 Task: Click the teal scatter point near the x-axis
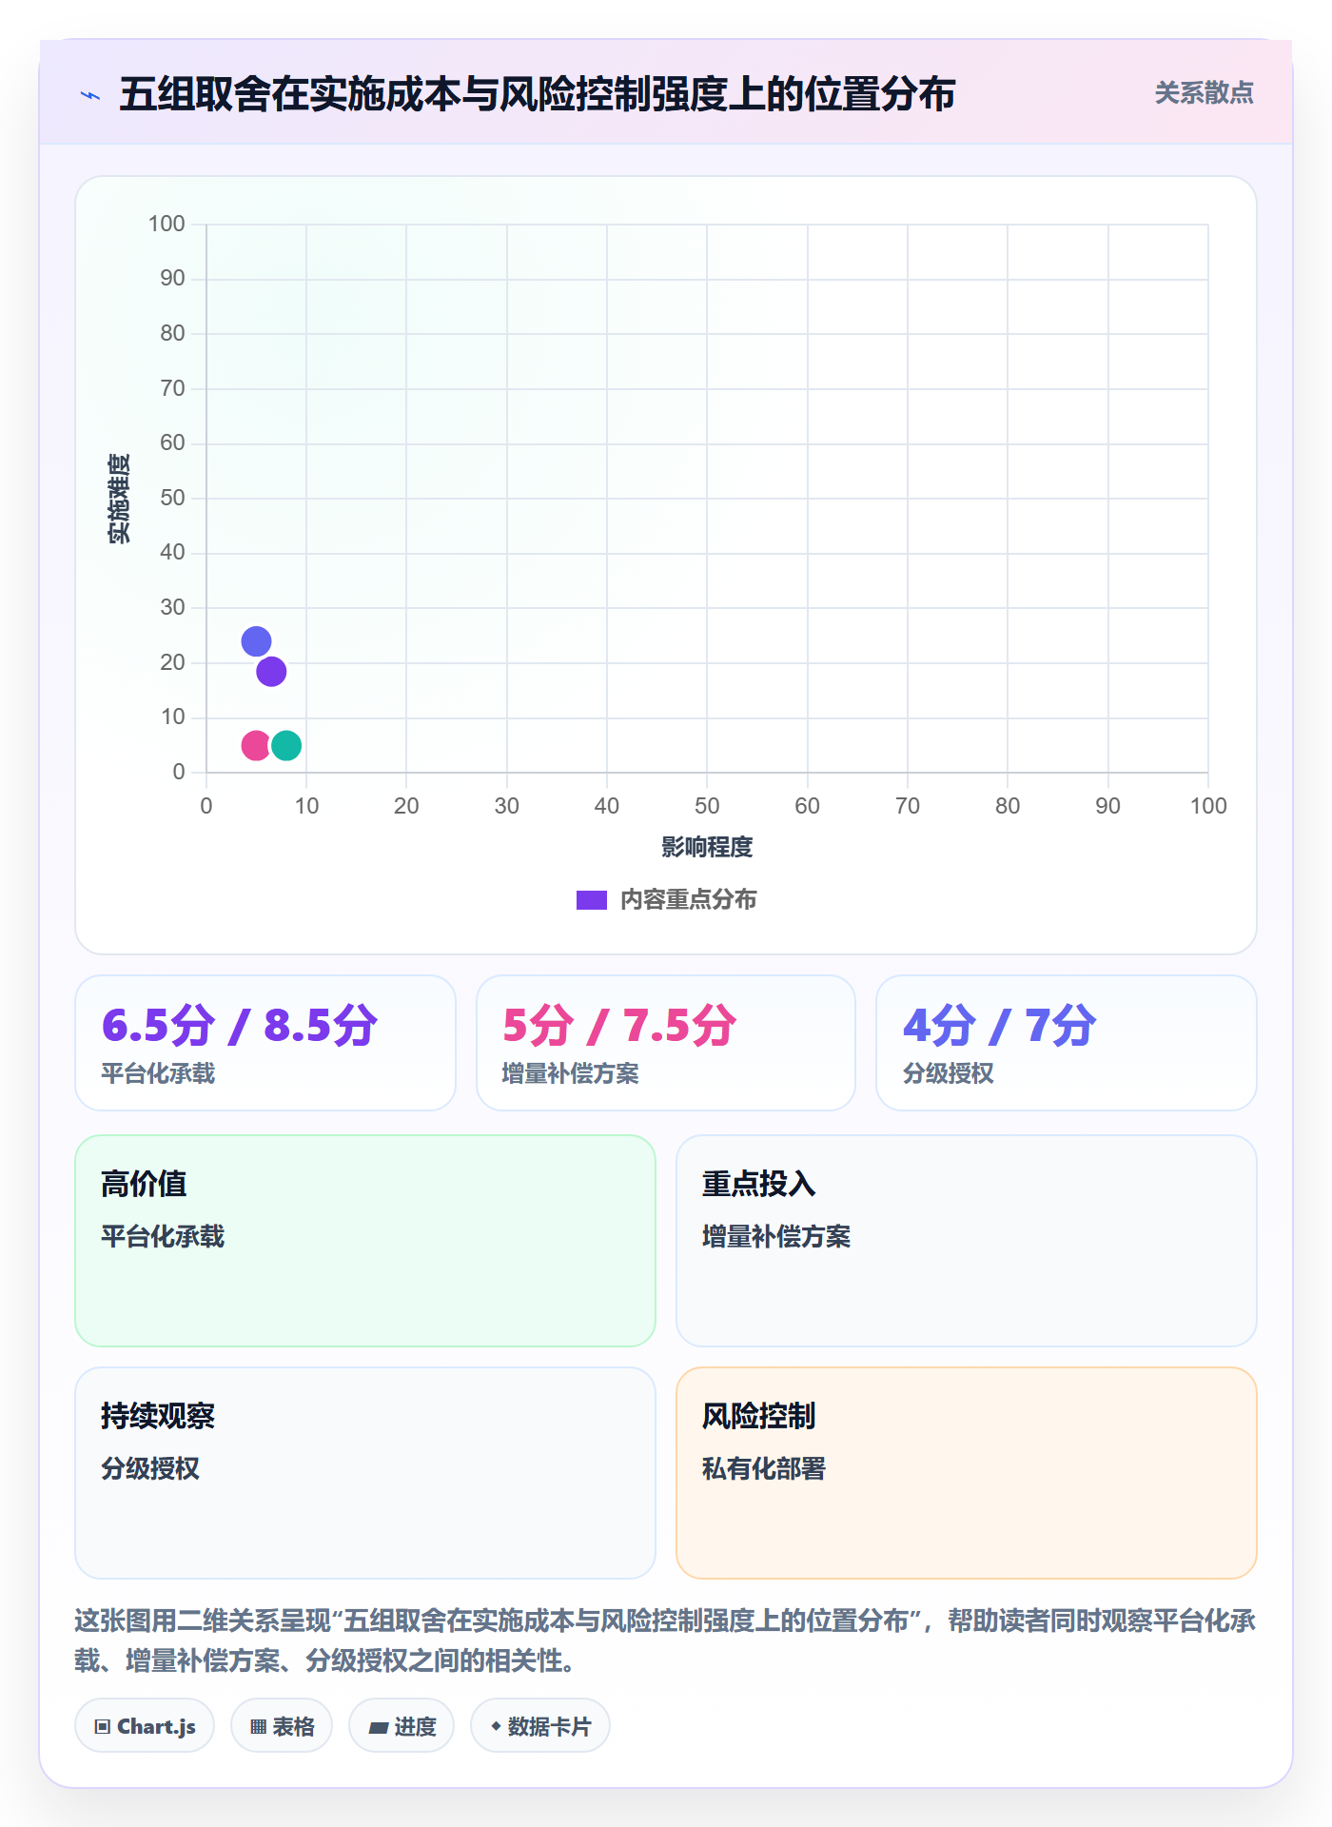[x=286, y=745]
